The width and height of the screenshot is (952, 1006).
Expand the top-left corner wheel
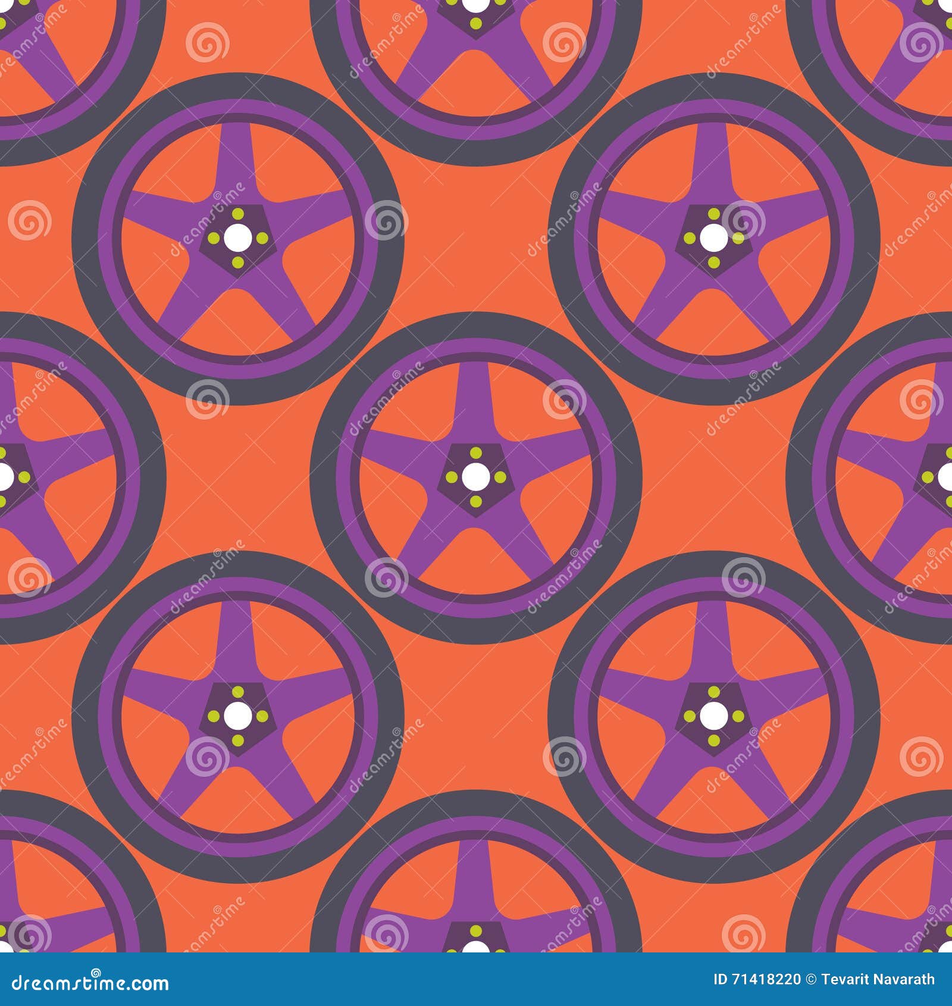click(x=36, y=36)
